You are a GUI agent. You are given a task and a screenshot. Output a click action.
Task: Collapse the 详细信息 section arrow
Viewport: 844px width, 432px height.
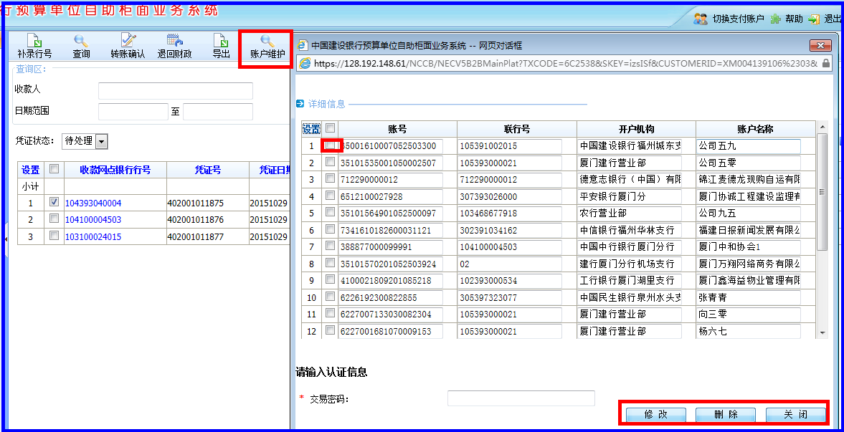(300, 104)
